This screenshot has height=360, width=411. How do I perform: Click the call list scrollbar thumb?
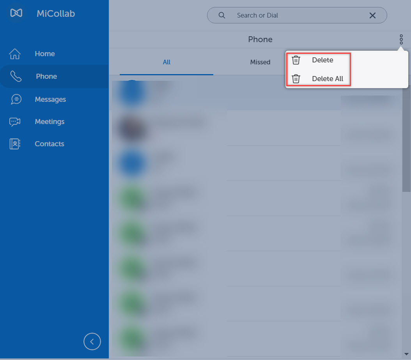(x=406, y=139)
